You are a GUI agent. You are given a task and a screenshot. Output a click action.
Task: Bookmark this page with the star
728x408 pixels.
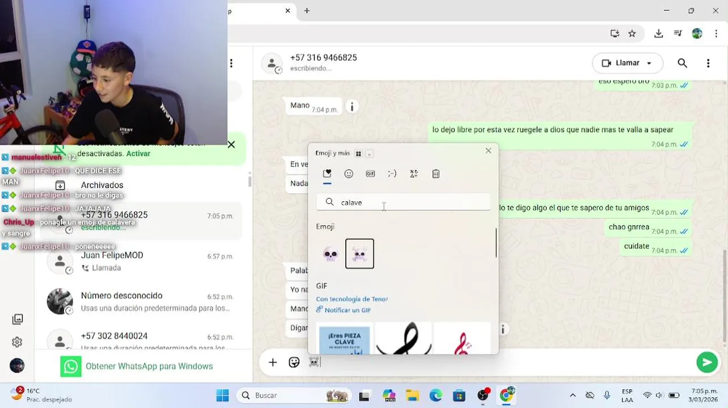tap(632, 33)
